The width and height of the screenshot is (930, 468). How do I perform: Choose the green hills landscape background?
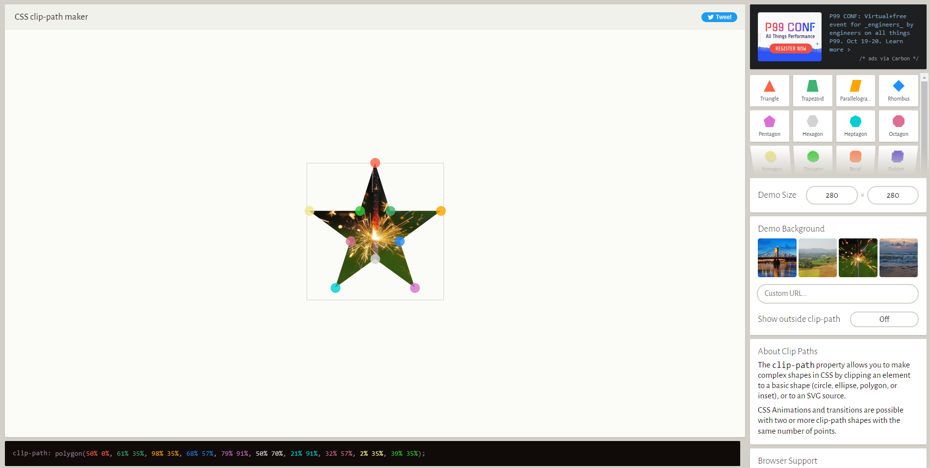coord(817,258)
